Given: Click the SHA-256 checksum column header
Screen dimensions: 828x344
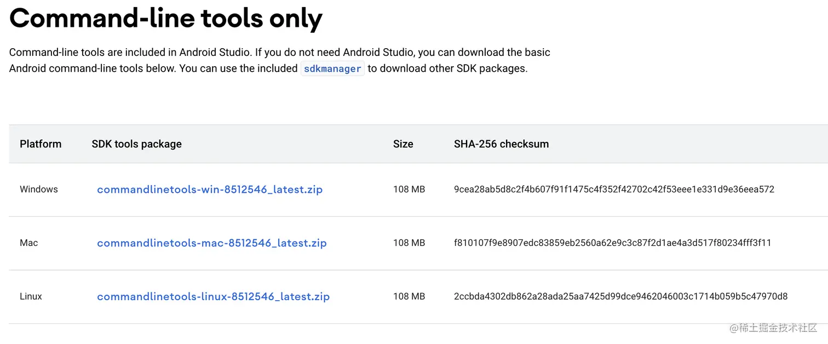Looking at the screenshot, I should coord(501,144).
